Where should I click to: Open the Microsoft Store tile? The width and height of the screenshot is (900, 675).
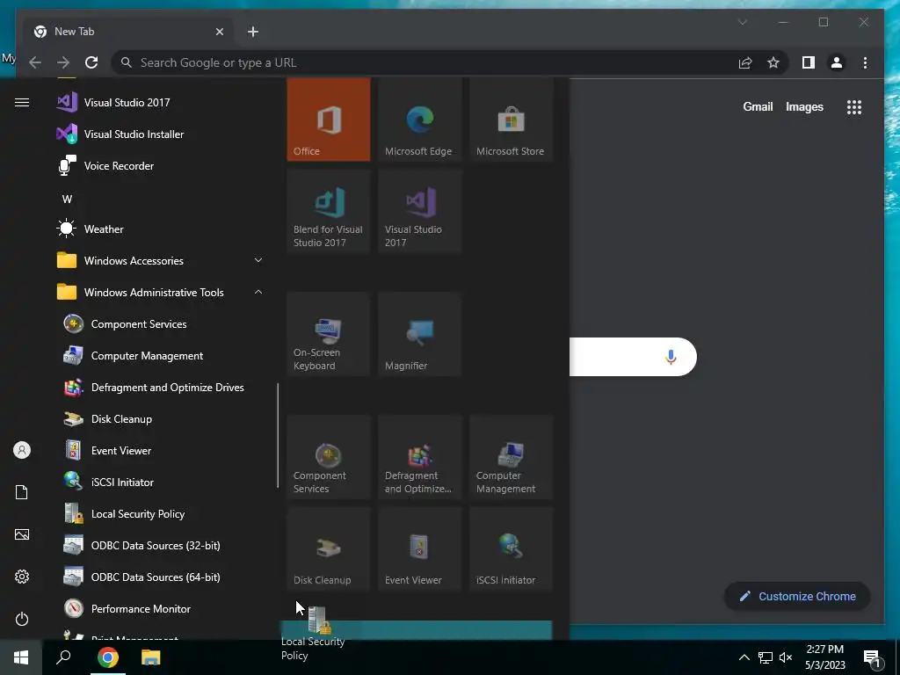(x=511, y=120)
